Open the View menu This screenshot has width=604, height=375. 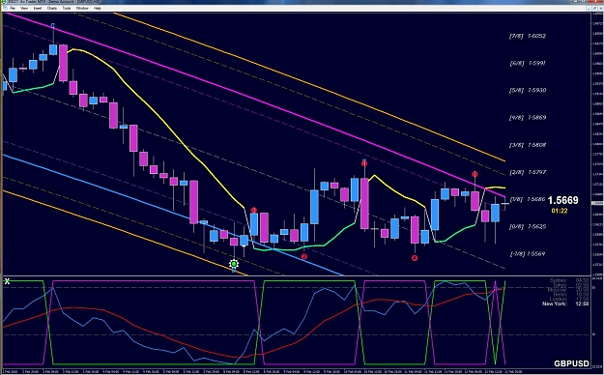click(24, 8)
